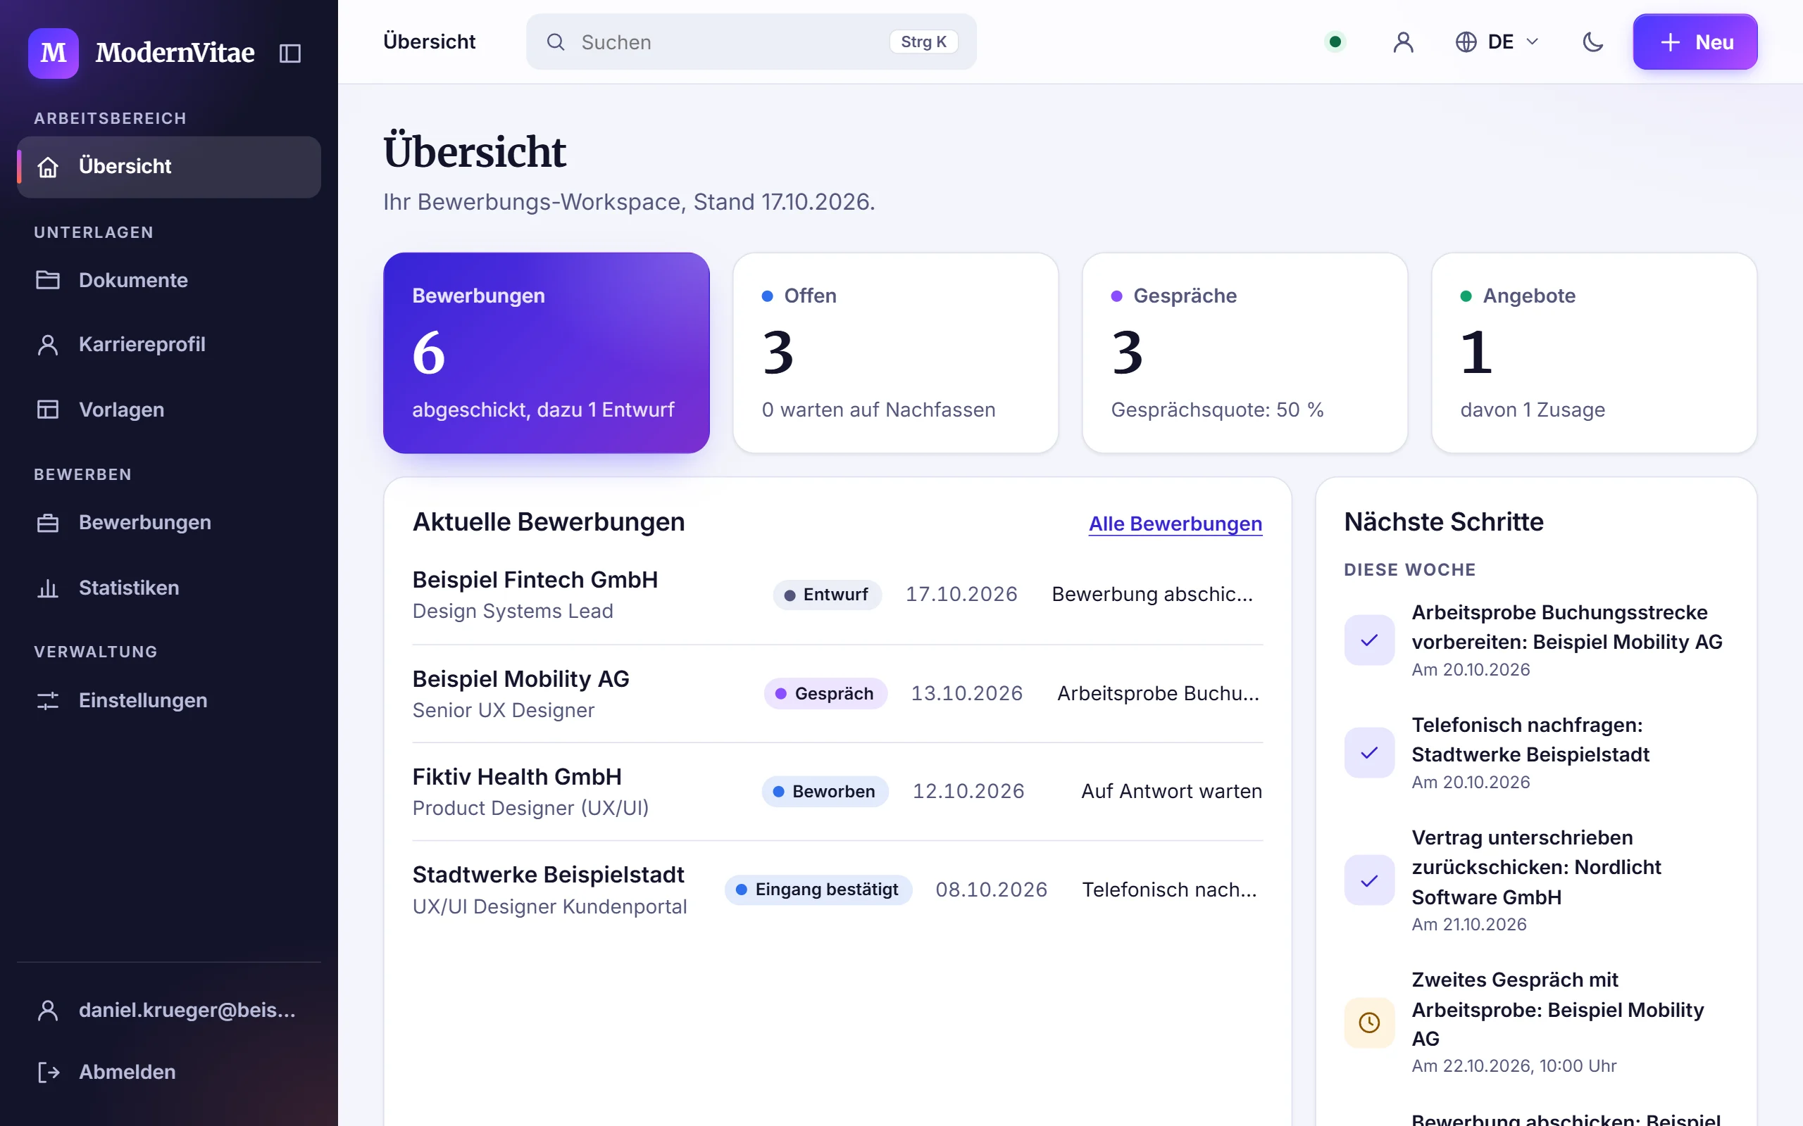Click the green status indicator dot
This screenshot has height=1126, width=1803.
coord(1335,42)
